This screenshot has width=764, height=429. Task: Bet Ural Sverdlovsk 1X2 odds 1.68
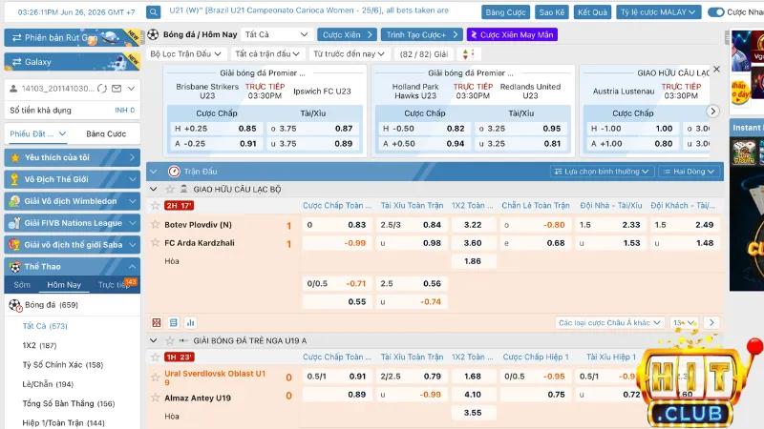pos(473,377)
